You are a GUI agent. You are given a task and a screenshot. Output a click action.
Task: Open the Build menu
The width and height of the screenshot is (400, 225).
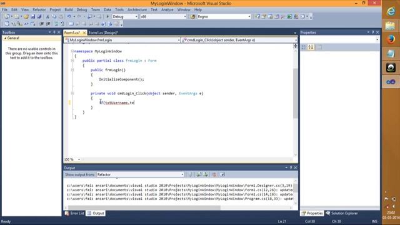pos(69,10)
